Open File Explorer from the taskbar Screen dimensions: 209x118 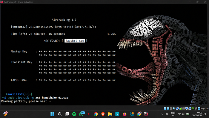point(110,114)
